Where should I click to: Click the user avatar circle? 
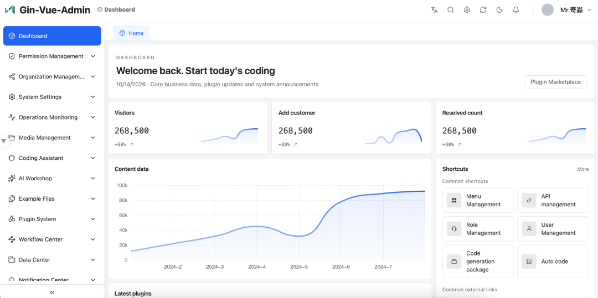click(548, 10)
